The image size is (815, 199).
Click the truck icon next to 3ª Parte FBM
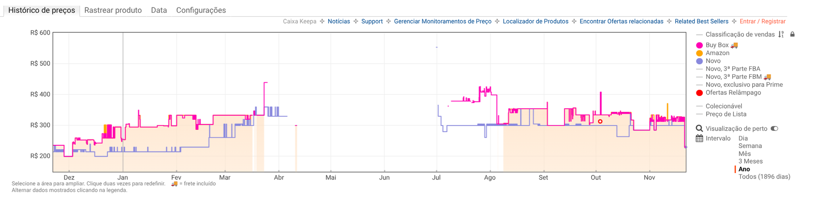tap(767, 77)
